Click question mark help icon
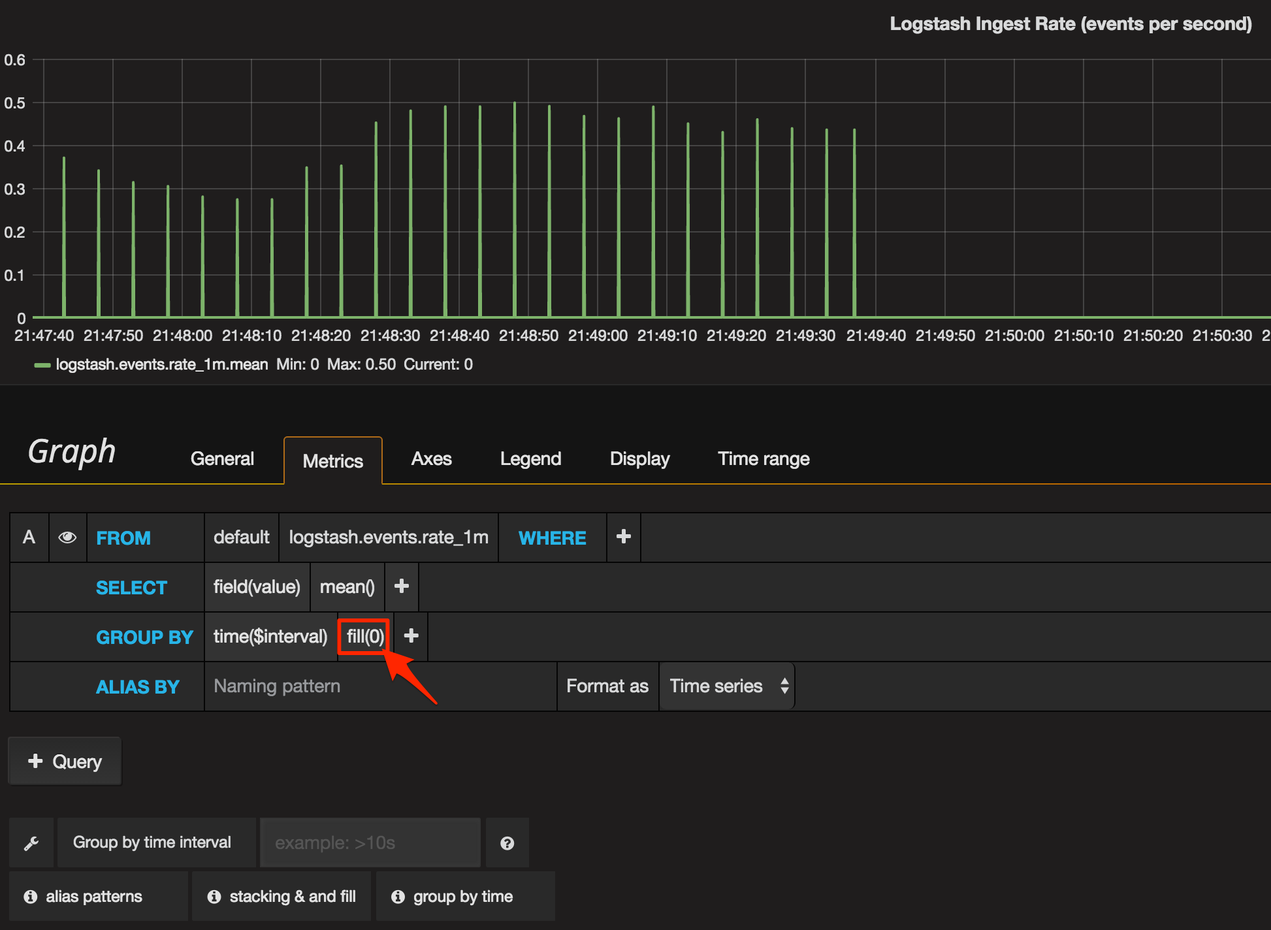This screenshot has width=1271, height=930. 507,843
